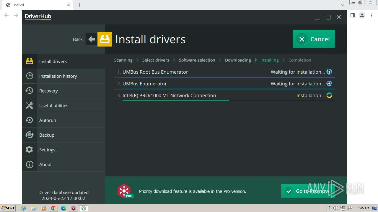Click the Completion step label
Screen dimensions: 378x212
pyautogui.click(x=300, y=60)
